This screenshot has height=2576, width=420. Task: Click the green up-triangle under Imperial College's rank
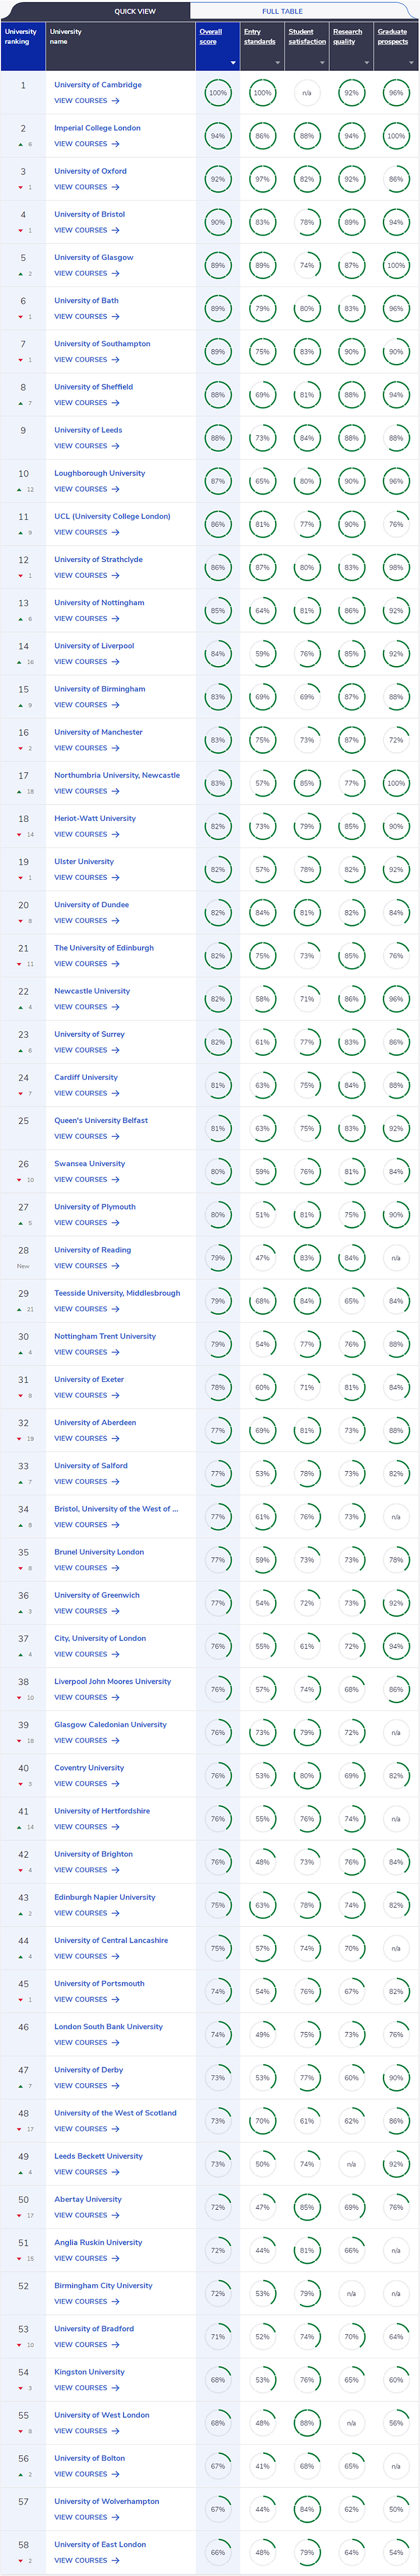[x=20, y=144]
